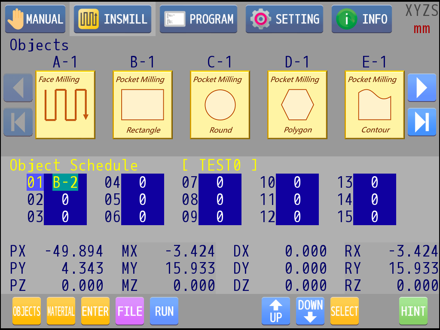Click the FILE button
The image size is (440, 330).
click(129, 311)
